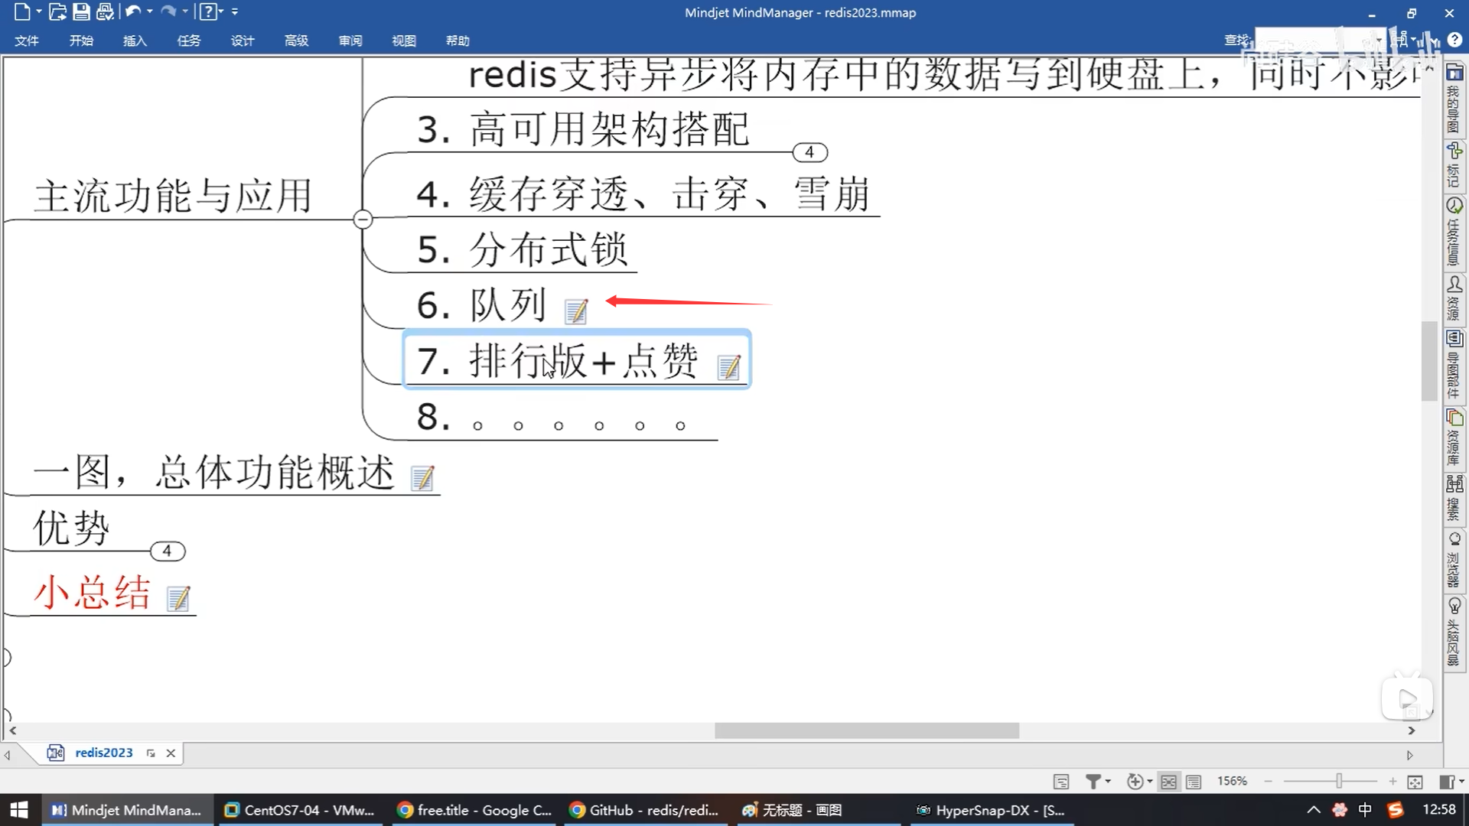Click the Undo arrow icon
Image resolution: width=1469 pixels, height=826 pixels.
(x=132, y=11)
